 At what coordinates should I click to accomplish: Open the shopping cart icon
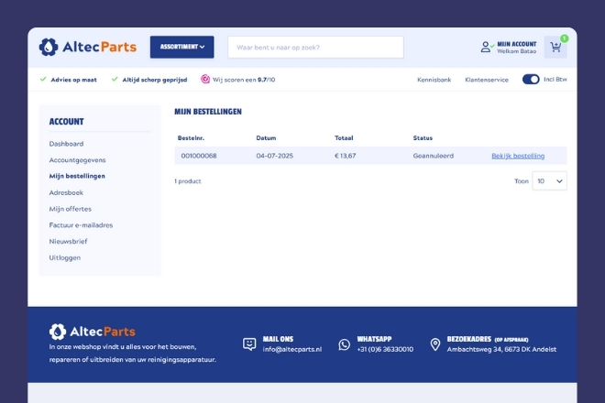click(555, 47)
